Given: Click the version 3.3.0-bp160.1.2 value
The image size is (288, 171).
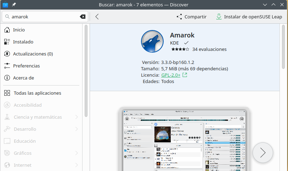Looking at the screenshot, I should pos(177,62).
